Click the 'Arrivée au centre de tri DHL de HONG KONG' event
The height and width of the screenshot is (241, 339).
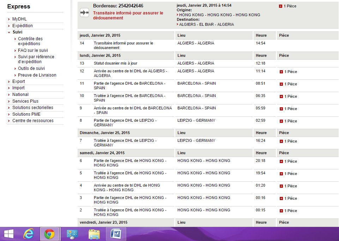127,187
